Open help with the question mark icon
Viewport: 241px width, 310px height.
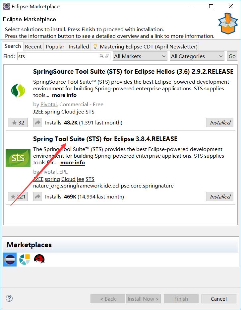pos(9,298)
